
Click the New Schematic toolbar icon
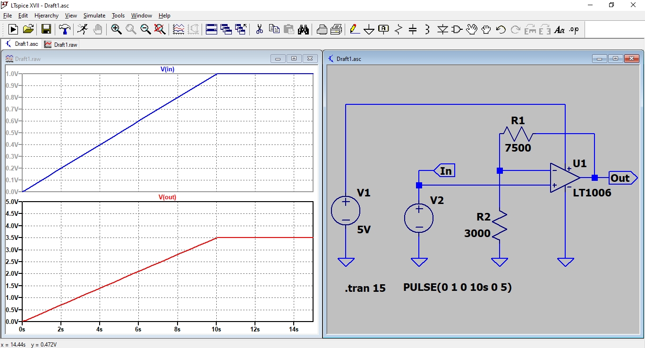click(13, 29)
